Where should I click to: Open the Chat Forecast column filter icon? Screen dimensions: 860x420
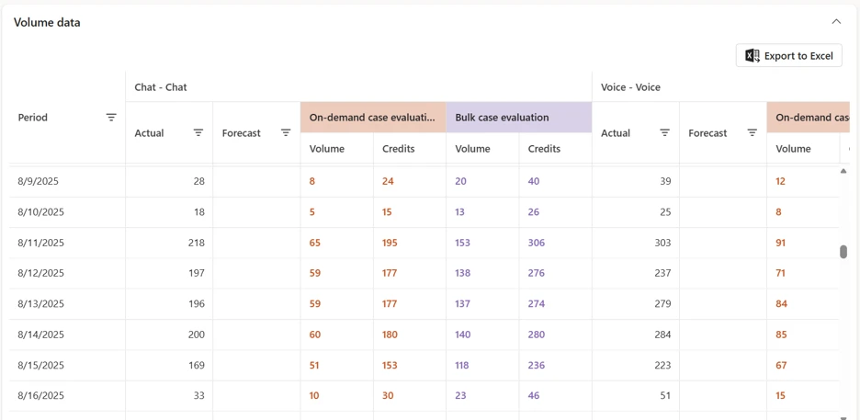[286, 132]
